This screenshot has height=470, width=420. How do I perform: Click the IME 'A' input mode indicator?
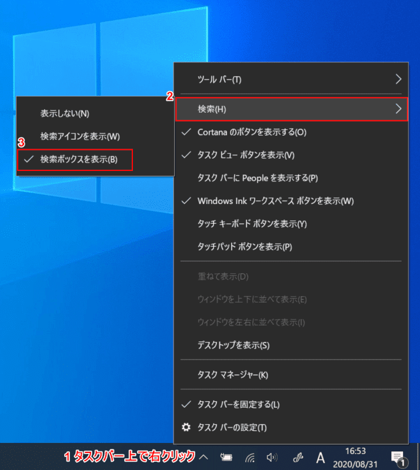tap(321, 458)
